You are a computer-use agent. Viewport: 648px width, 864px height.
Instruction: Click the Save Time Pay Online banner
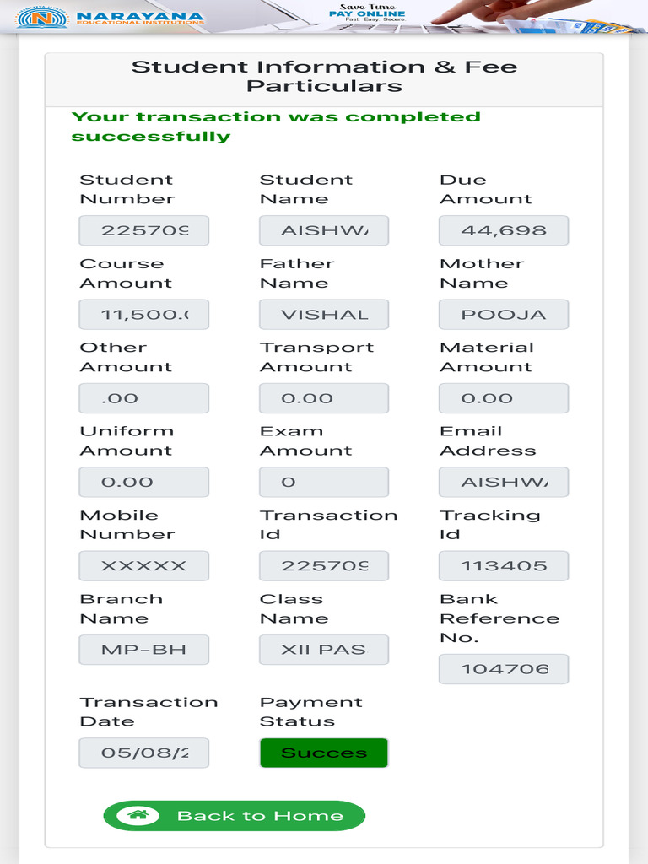click(x=367, y=14)
